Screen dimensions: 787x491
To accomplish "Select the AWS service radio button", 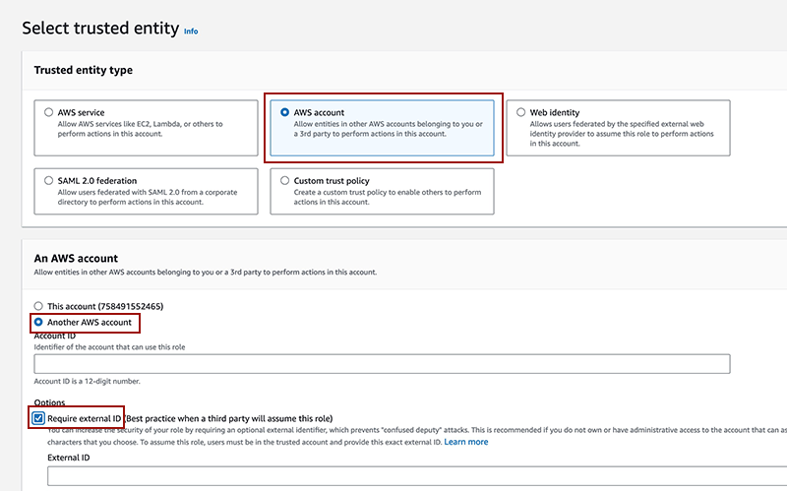I will (x=49, y=113).
